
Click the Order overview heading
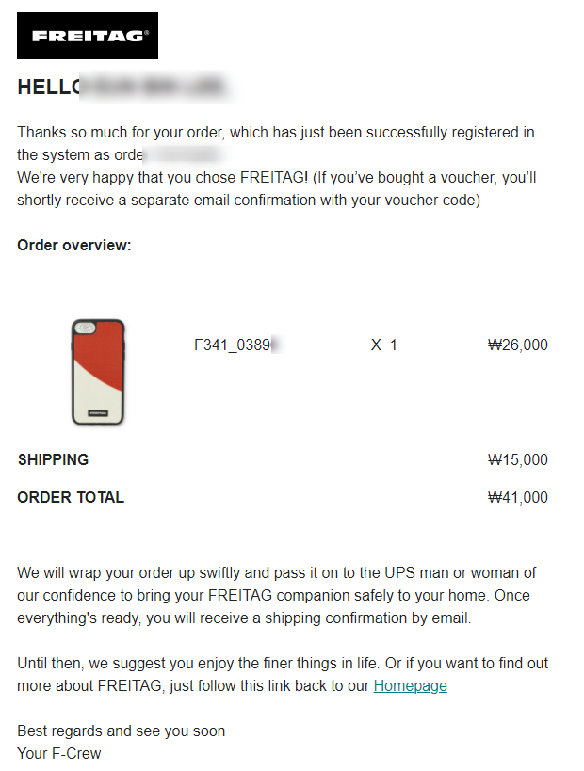tap(74, 246)
